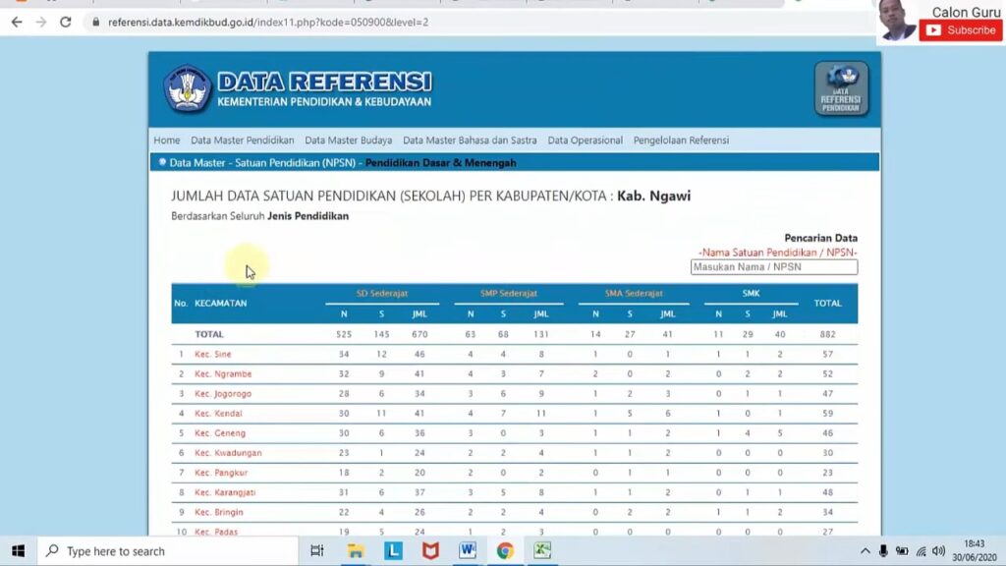The image size is (1006, 566).
Task: Open Microsoft Word from the taskbar
Action: pos(467,552)
